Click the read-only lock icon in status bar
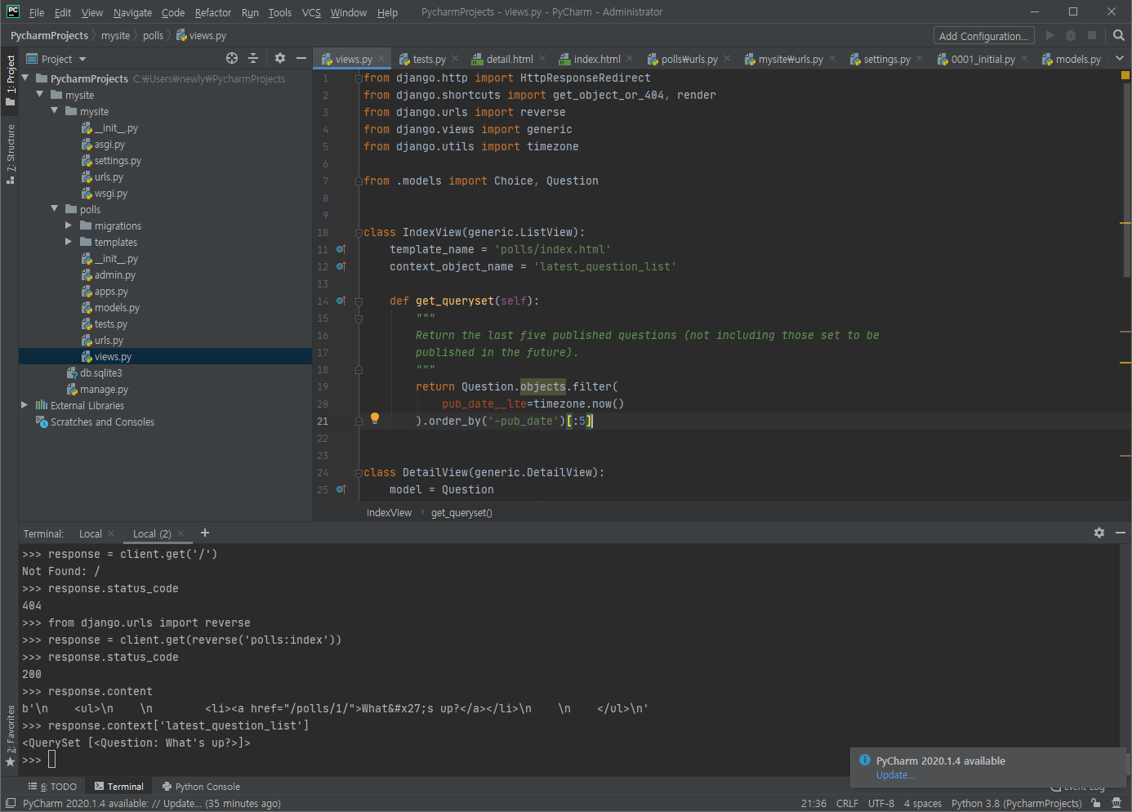This screenshot has width=1132, height=812. pos(1096,803)
